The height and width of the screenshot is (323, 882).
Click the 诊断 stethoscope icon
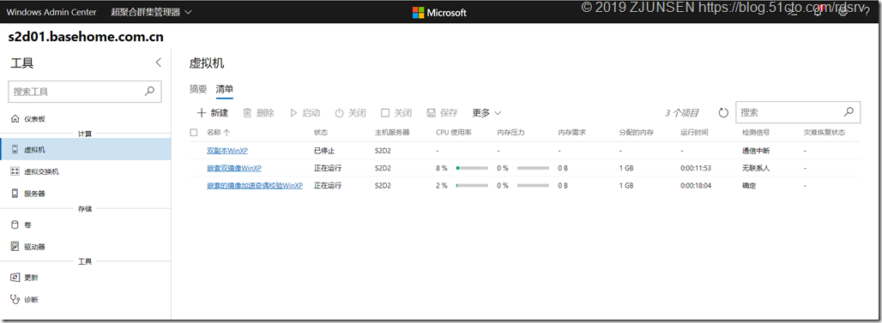[15, 299]
